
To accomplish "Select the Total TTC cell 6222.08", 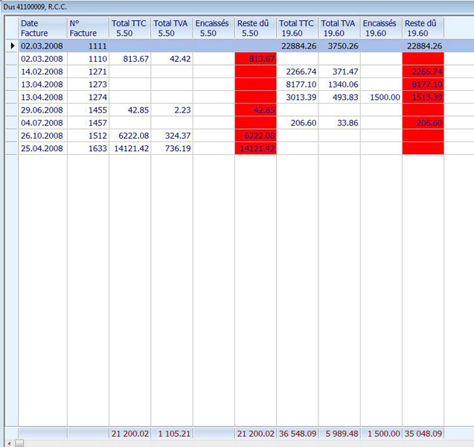I will [x=129, y=136].
